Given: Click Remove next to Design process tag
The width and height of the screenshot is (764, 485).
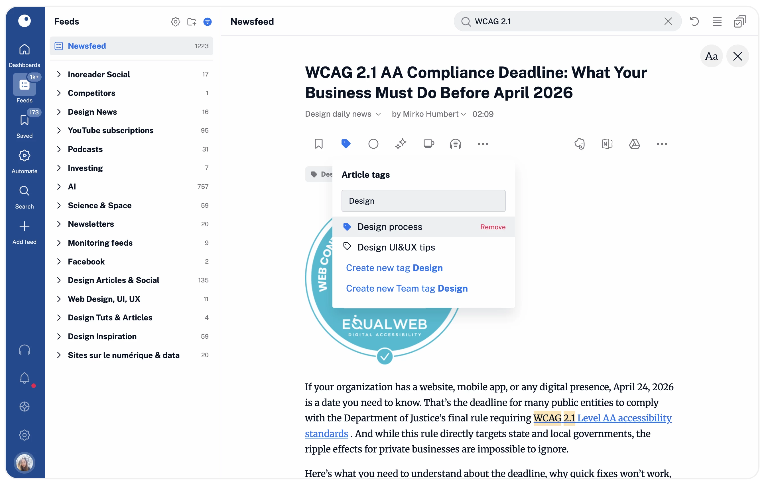Looking at the screenshot, I should 492,227.
